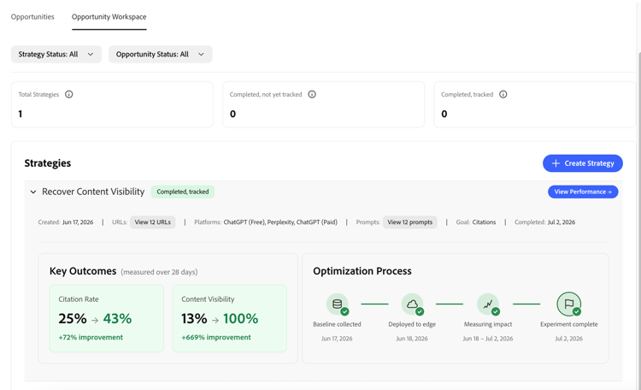Click the Jun 18 – Jul 2, 2026 date range
641x390 pixels.
(x=488, y=339)
